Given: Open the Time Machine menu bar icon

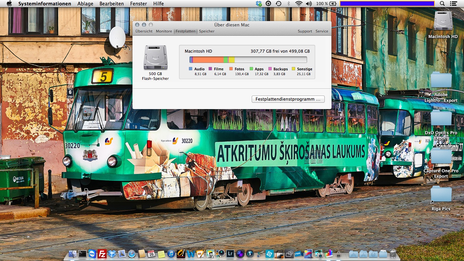Looking at the screenshot, I should coord(279,4).
